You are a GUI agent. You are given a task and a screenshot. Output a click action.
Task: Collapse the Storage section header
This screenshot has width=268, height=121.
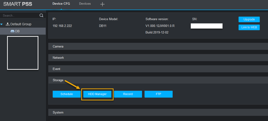pos(158,80)
